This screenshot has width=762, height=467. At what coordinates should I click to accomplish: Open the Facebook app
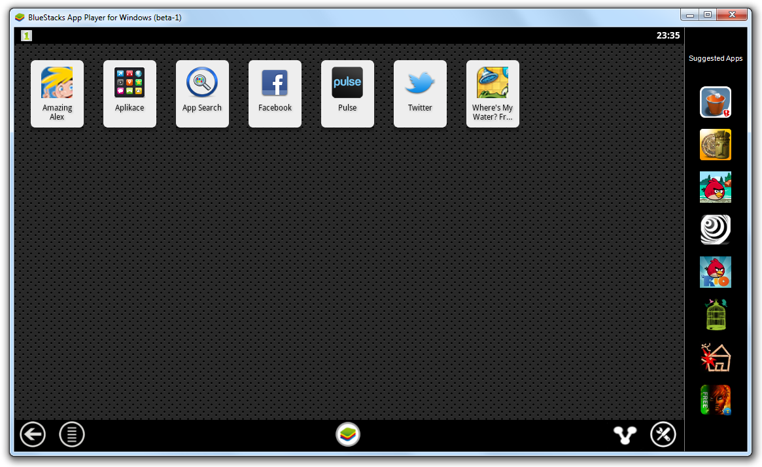[x=275, y=94]
